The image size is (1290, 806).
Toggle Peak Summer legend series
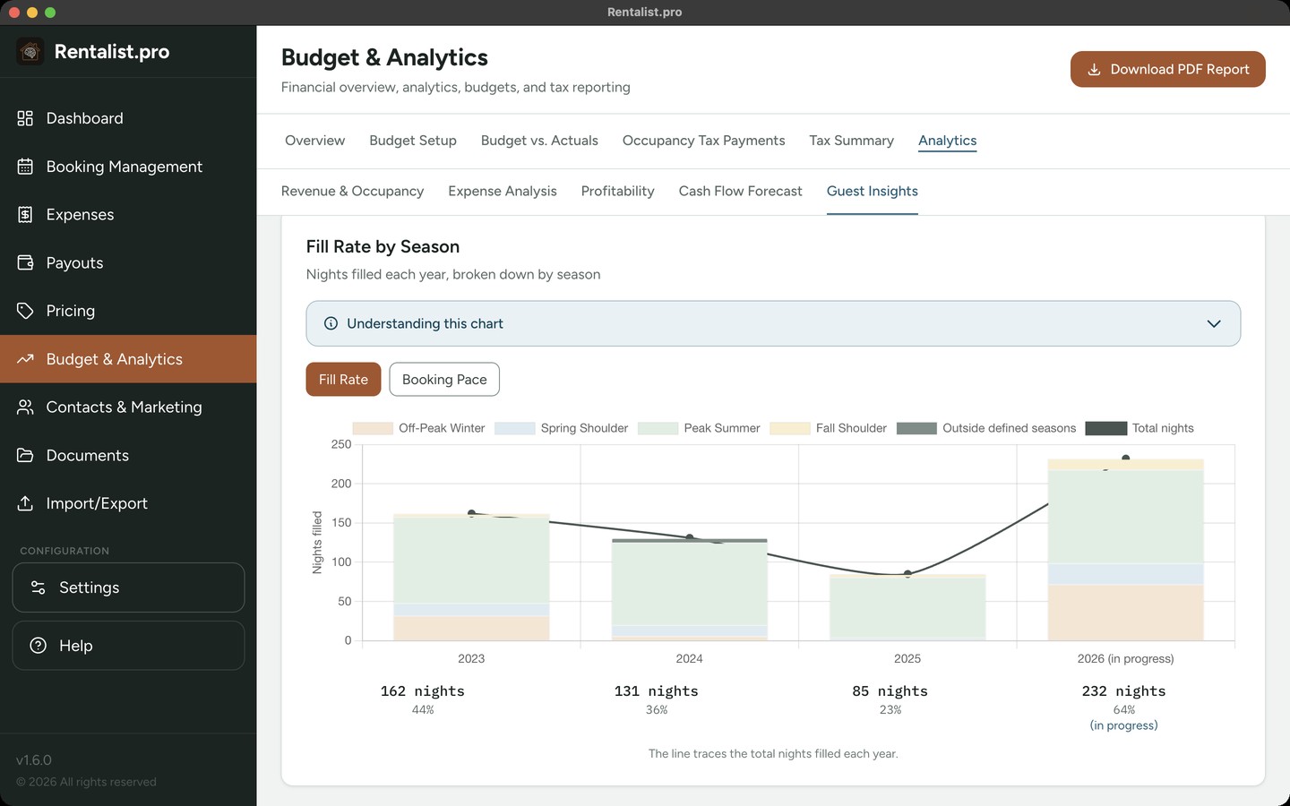(700, 428)
